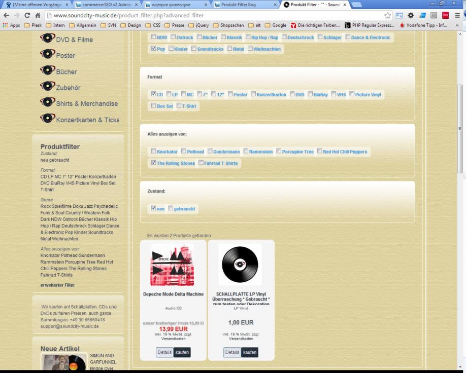Switch to the commerce:SEO v2 Admin tab
The height and width of the screenshot is (373, 466).
(x=104, y=5)
